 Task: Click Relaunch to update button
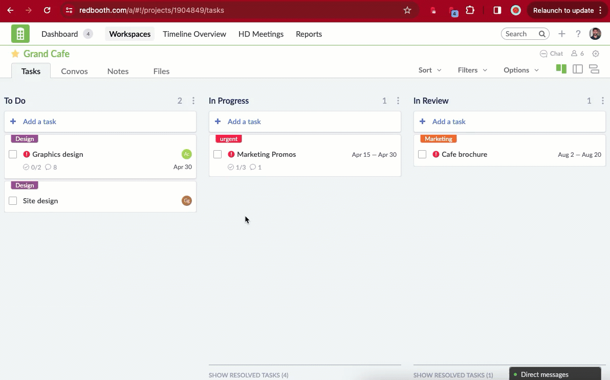[x=567, y=11]
